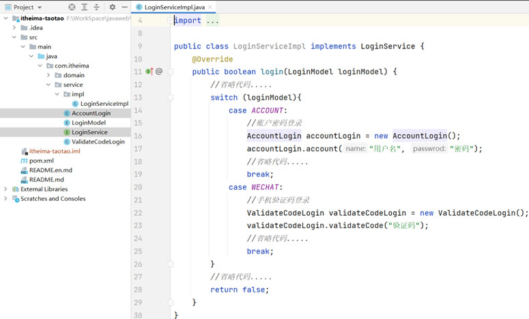
Task: Expand Scratches and Consoles node
Action: tap(5, 199)
